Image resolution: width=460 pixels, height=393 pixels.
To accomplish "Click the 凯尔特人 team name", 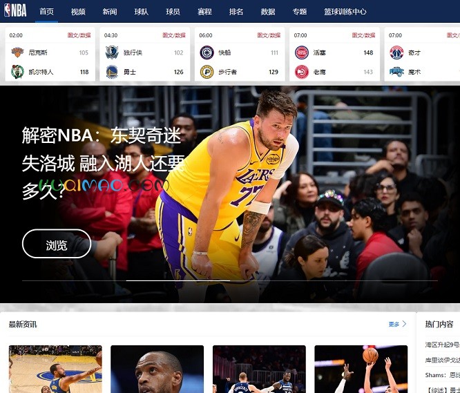I will [41, 72].
